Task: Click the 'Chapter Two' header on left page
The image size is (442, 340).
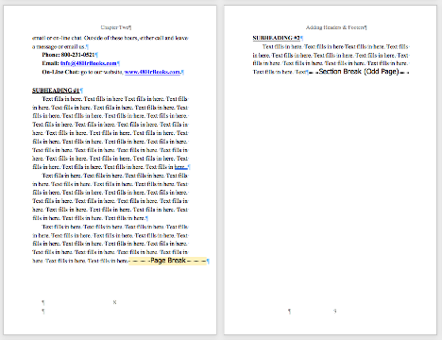Action: tap(116, 27)
